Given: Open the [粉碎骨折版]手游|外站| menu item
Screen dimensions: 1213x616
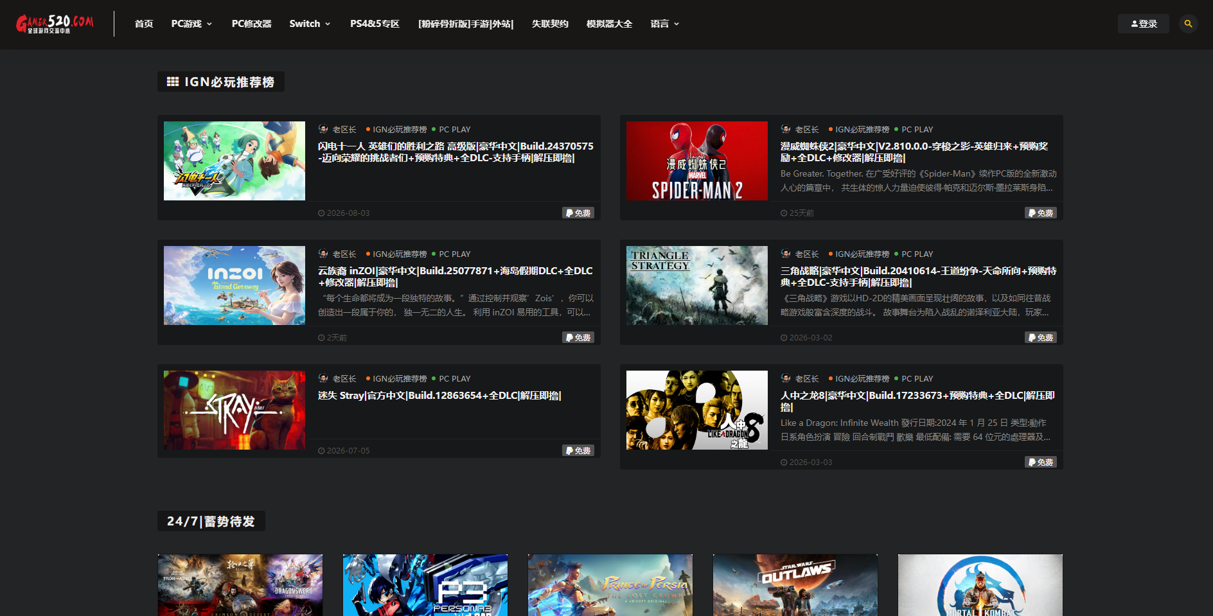Looking at the screenshot, I should (x=466, y=24).
